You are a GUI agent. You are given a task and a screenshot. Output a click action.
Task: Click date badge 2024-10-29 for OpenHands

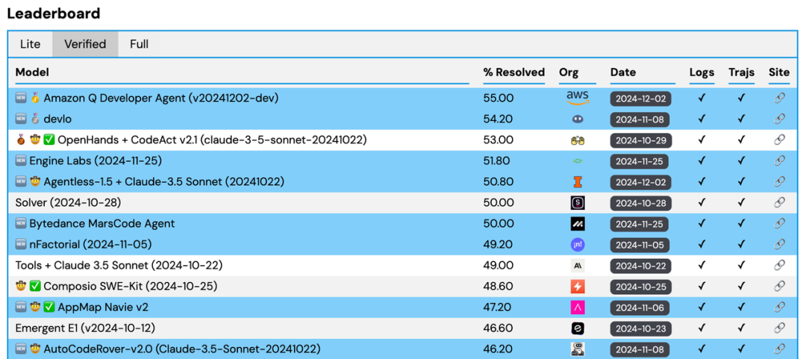(x=641, y=140)
